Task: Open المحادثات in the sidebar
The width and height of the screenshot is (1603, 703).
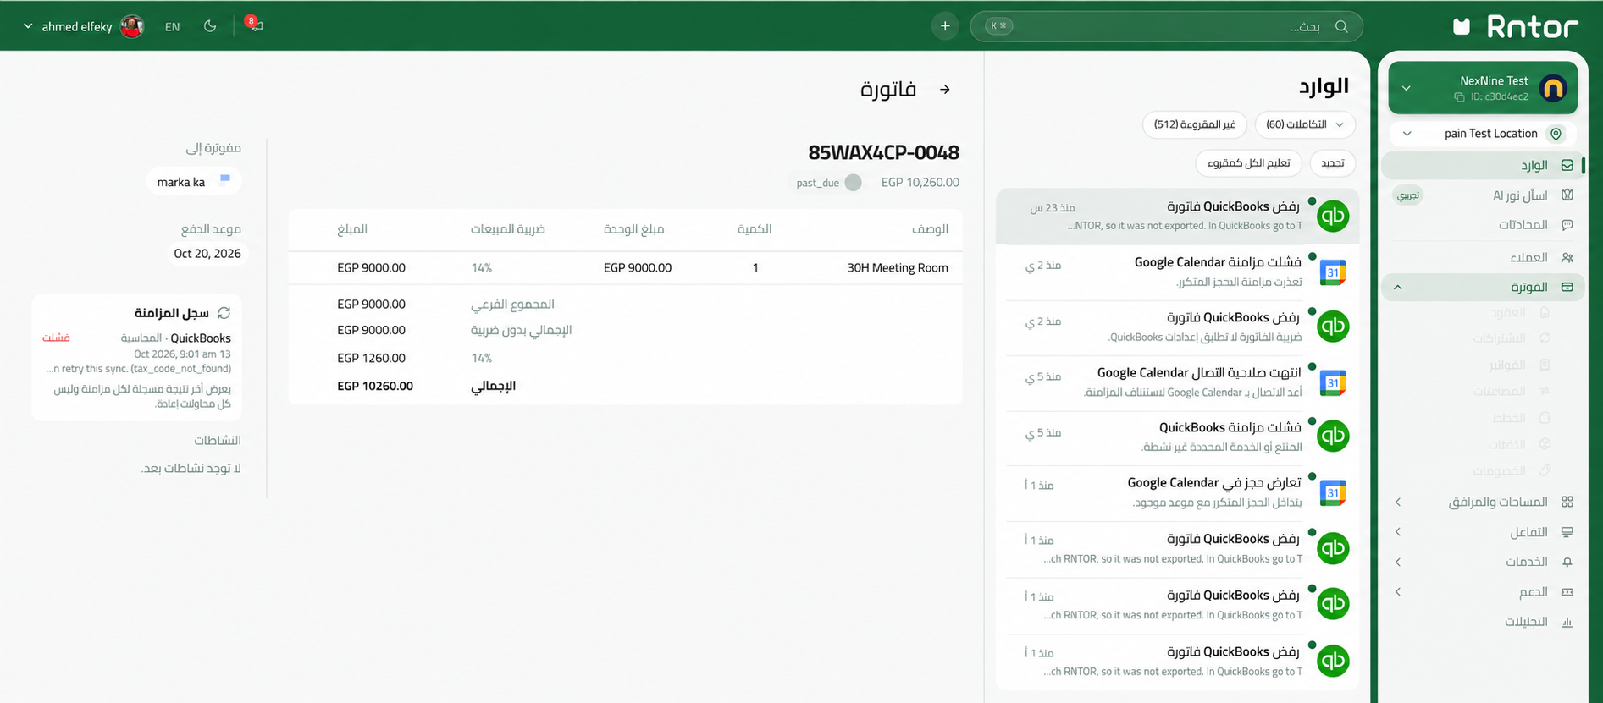Action: pos(1483,224)
